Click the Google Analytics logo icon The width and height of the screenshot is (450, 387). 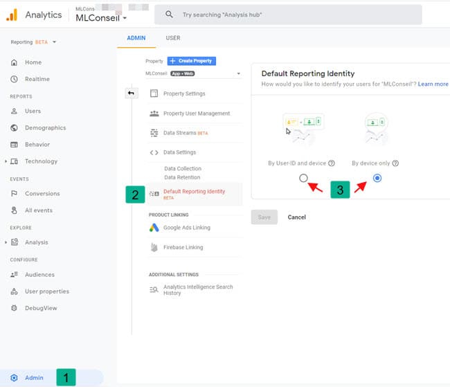click(12, 15)
